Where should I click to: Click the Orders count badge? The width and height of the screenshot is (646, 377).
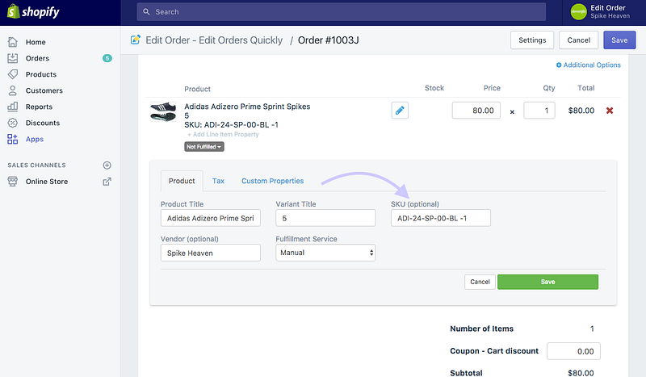[x=107, y=58]
